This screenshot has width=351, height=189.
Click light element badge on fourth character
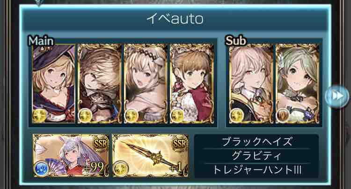(178, 115)
